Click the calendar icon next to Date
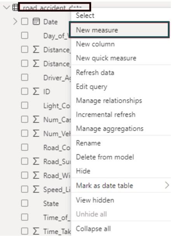Screen dimensions: 172x247 (36, 22)
